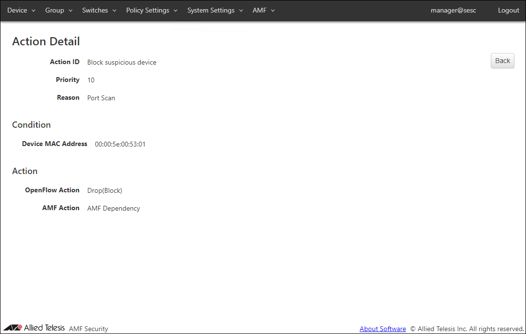Log out via the Logout link
Screen dimensions: 526x334
click(508, 11)
